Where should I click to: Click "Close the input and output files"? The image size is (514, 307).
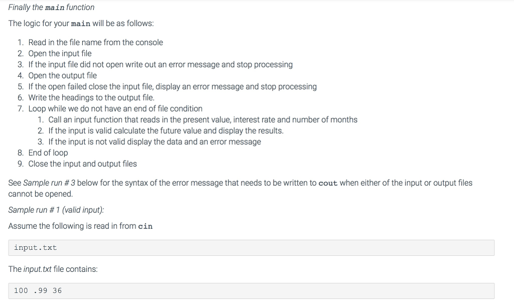[82, 164]
